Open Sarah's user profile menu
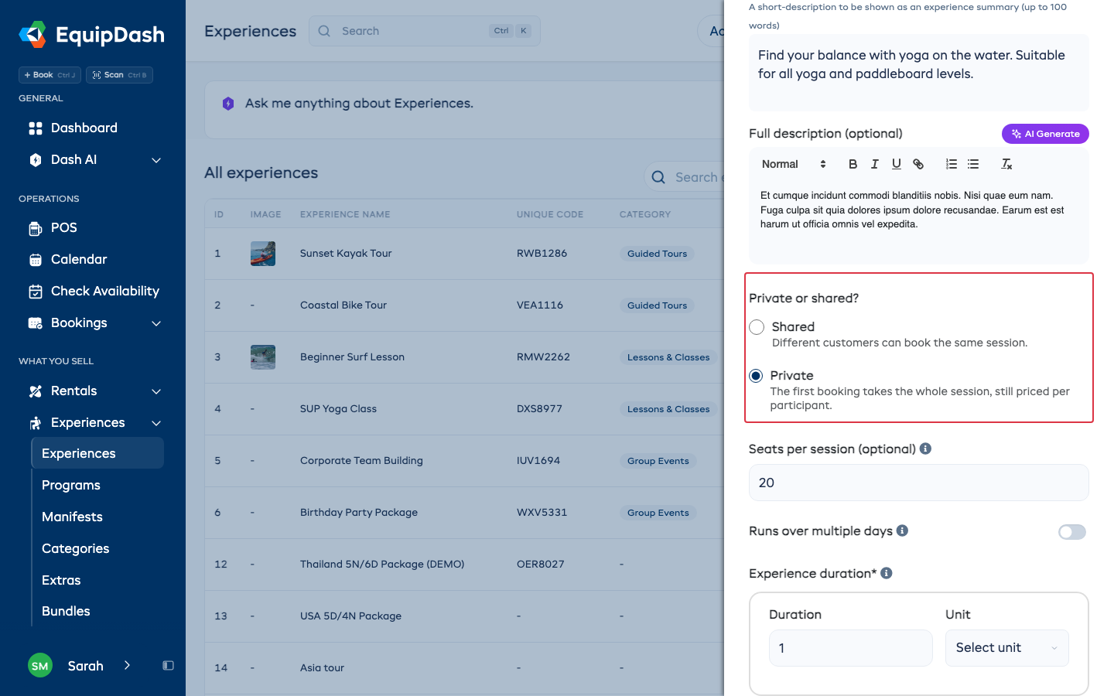The width and height of the screenshot is (1114, 696). [x=80, y=666]
